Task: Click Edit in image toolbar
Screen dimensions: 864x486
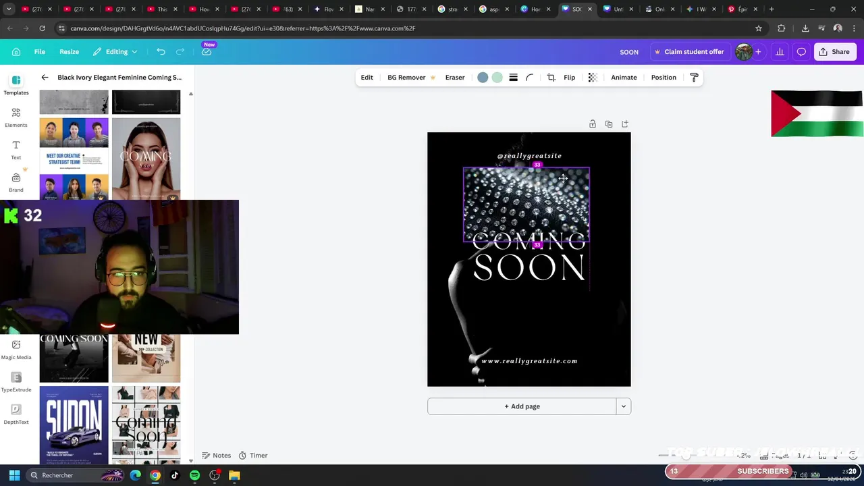Action: pyautogui.click(x=367, y=78)
